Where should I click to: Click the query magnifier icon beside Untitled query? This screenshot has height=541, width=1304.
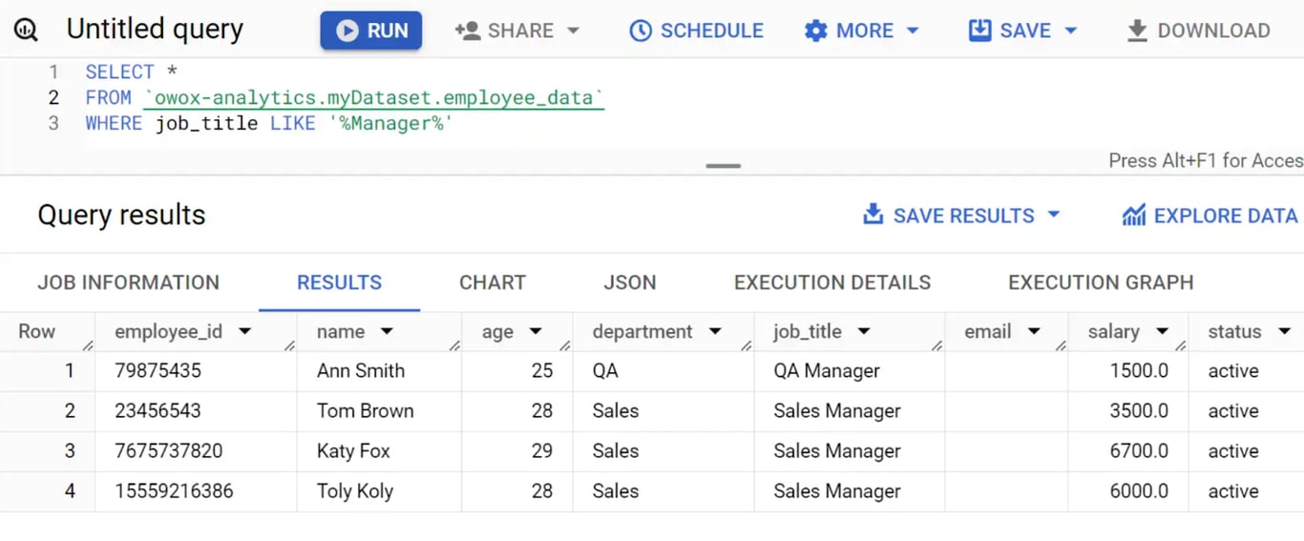(27, 31)
